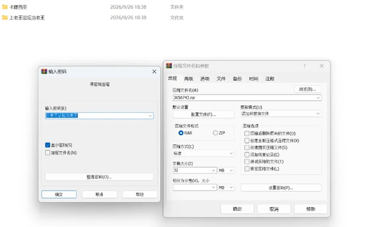Screen dimensions: 372x227
Task: Toggle the 锁定压缩文件(L) checkbox
Action: (247, 169)
